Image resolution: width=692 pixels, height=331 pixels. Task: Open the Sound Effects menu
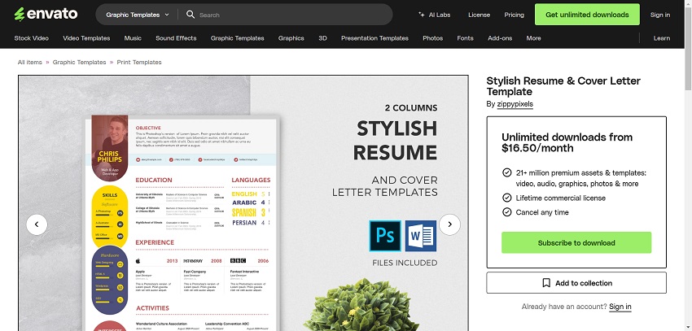(x=176, y=38)
